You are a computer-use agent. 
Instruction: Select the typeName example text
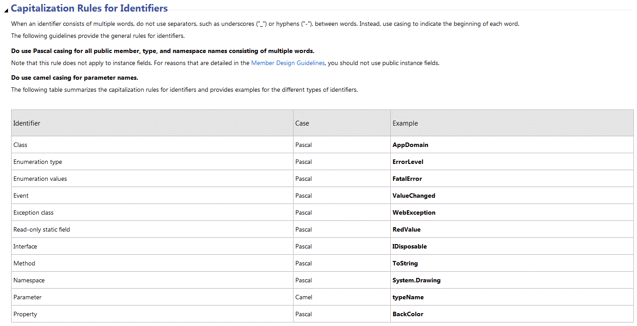[x=408, y=297]
